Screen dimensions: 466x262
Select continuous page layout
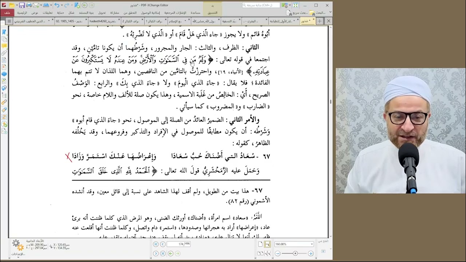point(267,244)
